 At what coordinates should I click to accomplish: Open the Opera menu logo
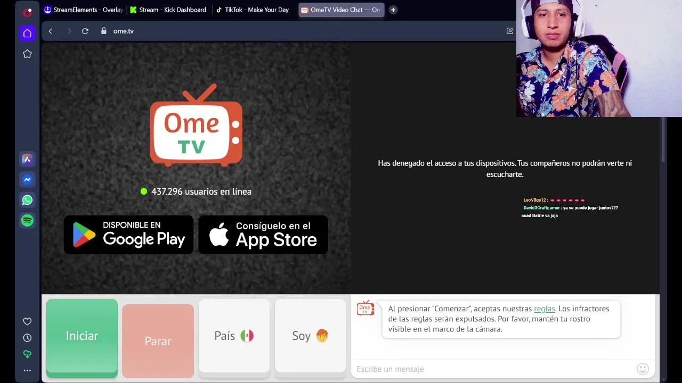(27, 12)
